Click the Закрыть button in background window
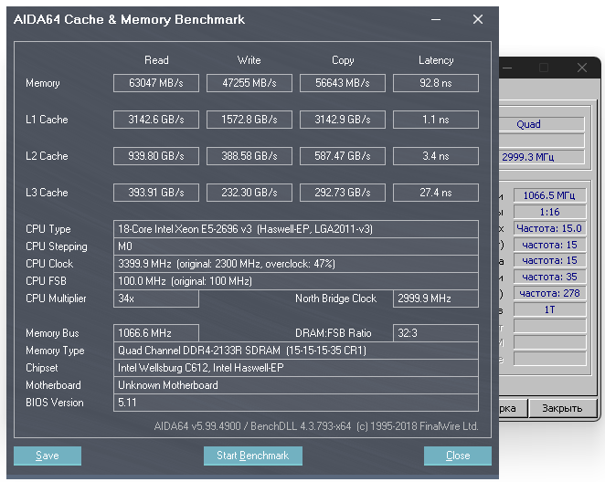This screenshot has width=605, height=482. click(562, 408)
